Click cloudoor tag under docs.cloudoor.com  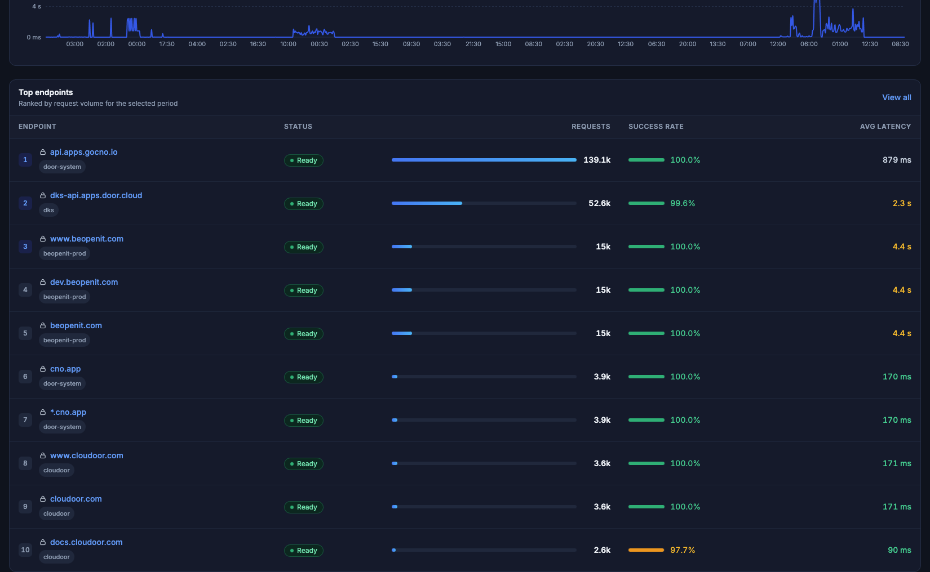click(56, 557)
